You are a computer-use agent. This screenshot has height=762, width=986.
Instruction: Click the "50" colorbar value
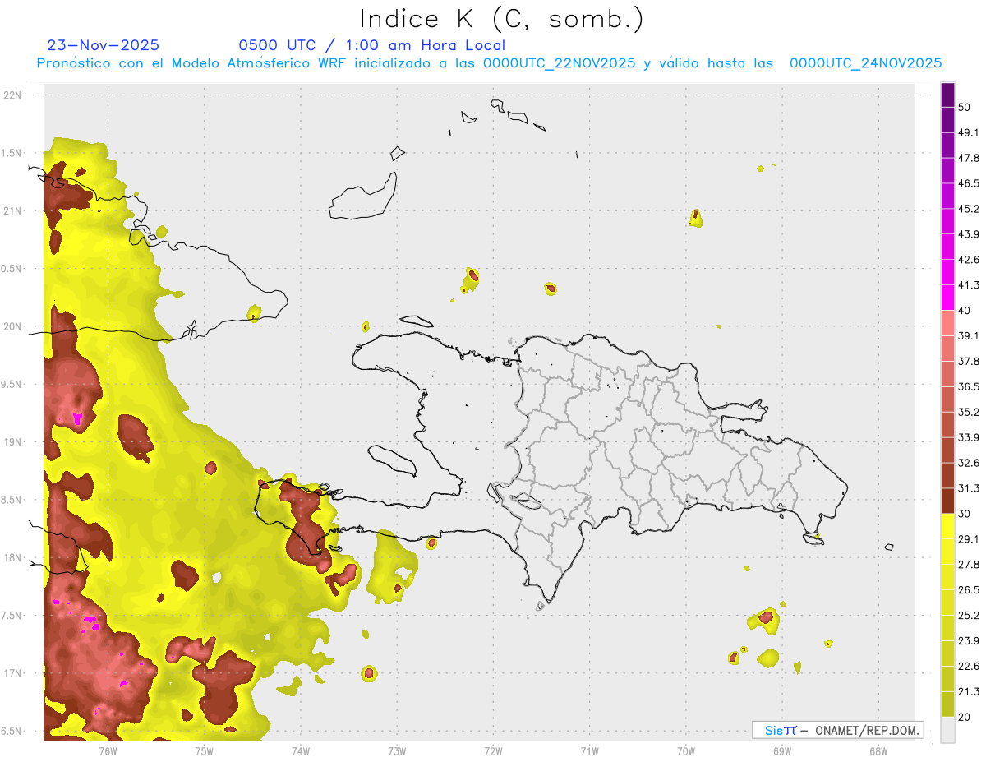pos(965,108)
